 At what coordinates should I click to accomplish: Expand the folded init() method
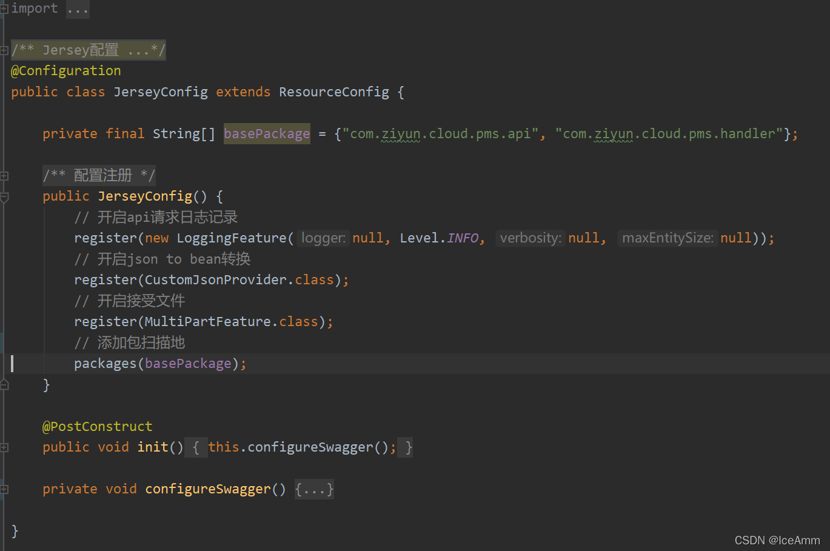(x=4, y=448)
